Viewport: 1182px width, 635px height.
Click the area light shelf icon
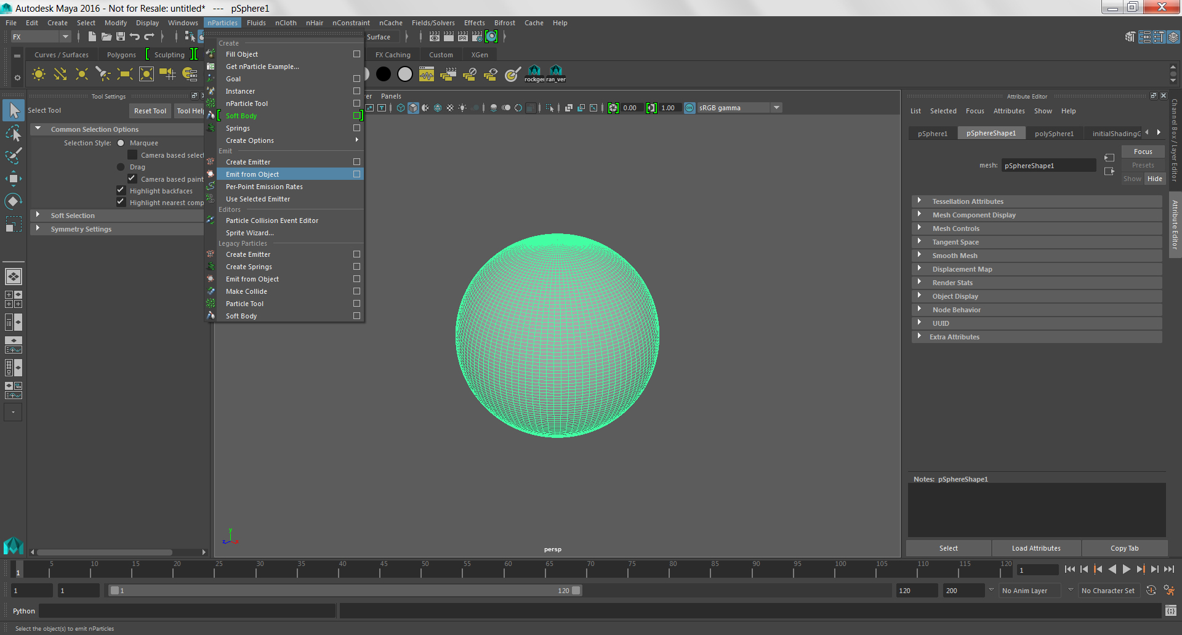pyautogui.click(x=125, y=75)
